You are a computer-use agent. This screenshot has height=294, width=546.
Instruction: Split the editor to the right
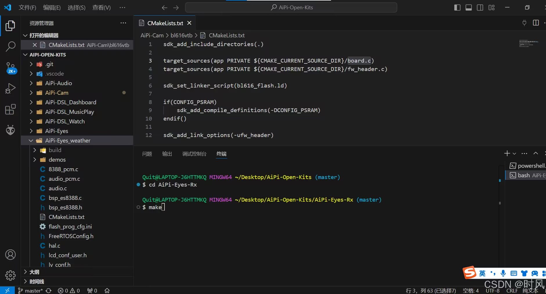(536, 23)
